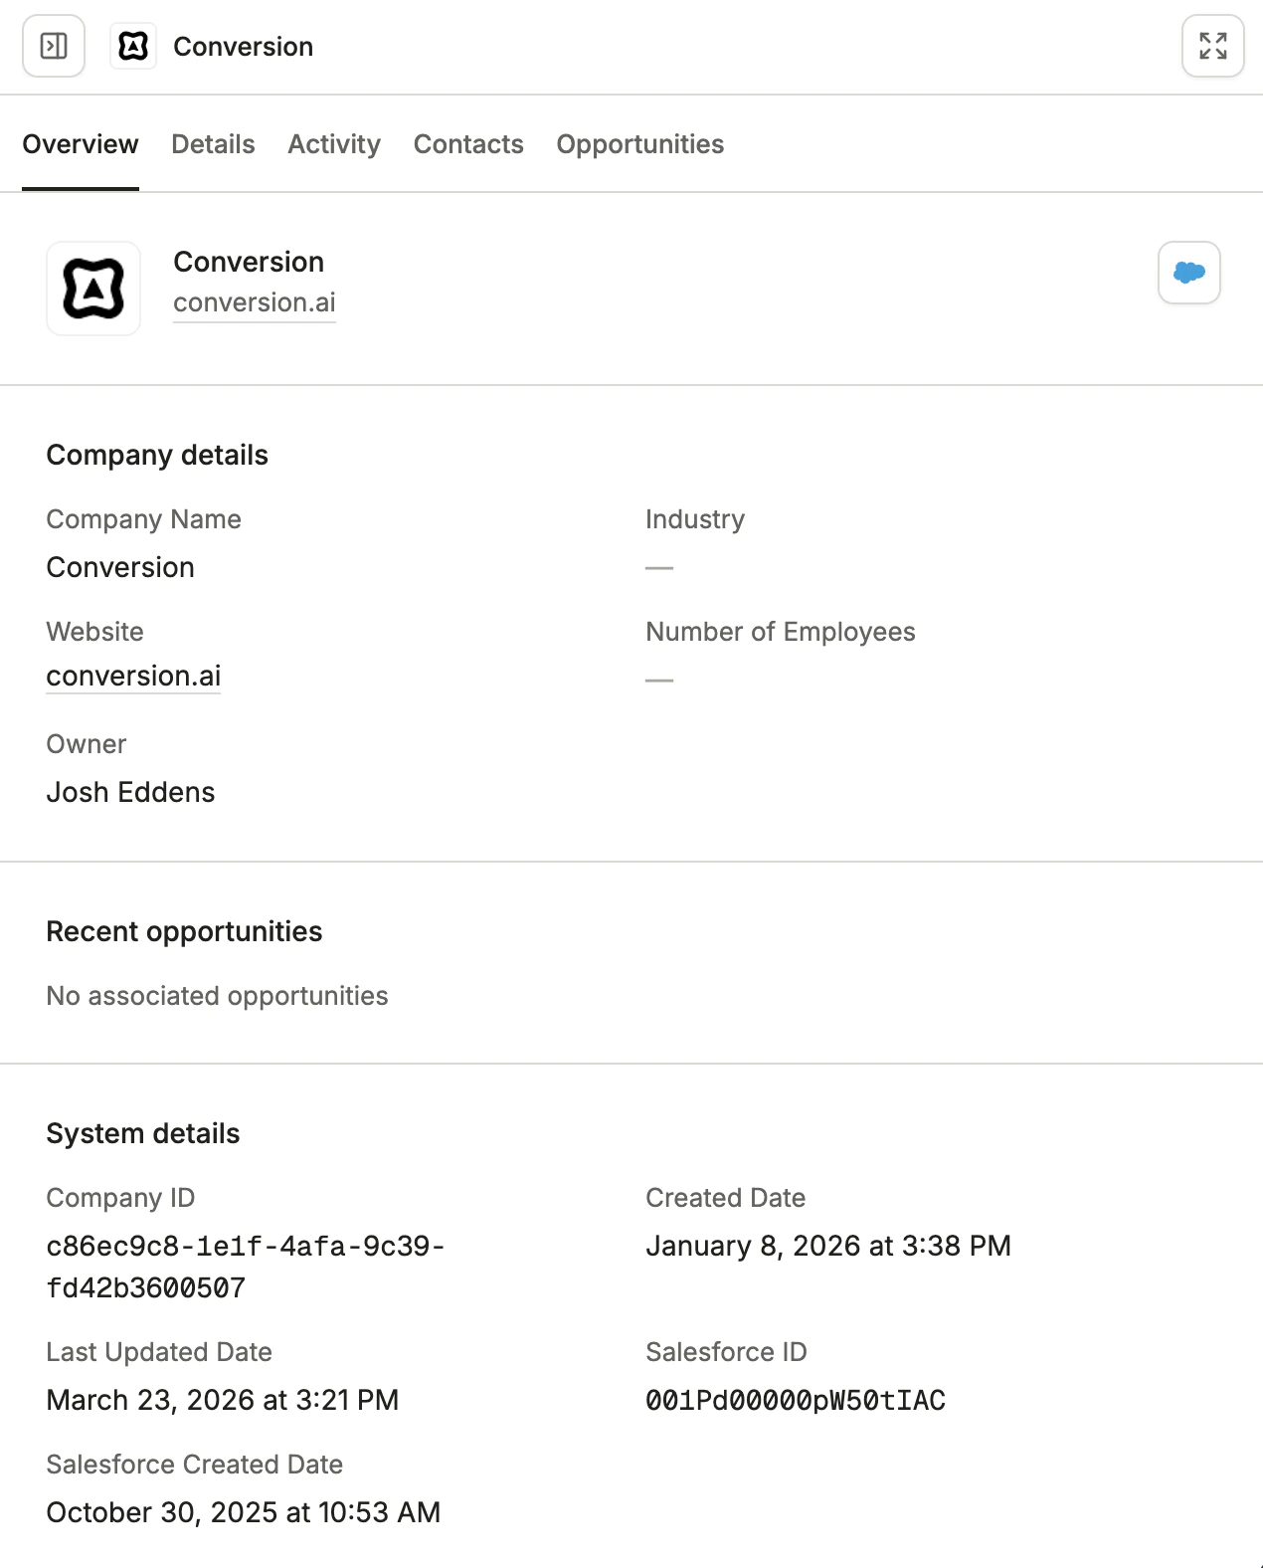
Task: Click the Number of Employees label
Action: [x=781, y=632]
